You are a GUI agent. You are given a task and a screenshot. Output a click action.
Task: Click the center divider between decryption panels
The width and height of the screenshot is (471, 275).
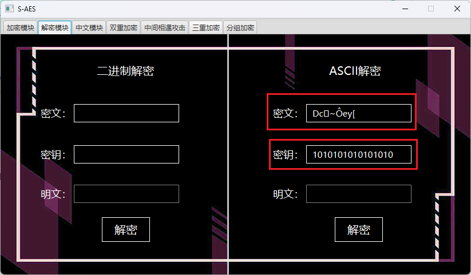228,154
